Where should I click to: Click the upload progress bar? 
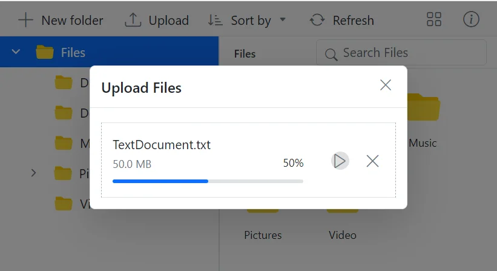[x=208, y=181]
